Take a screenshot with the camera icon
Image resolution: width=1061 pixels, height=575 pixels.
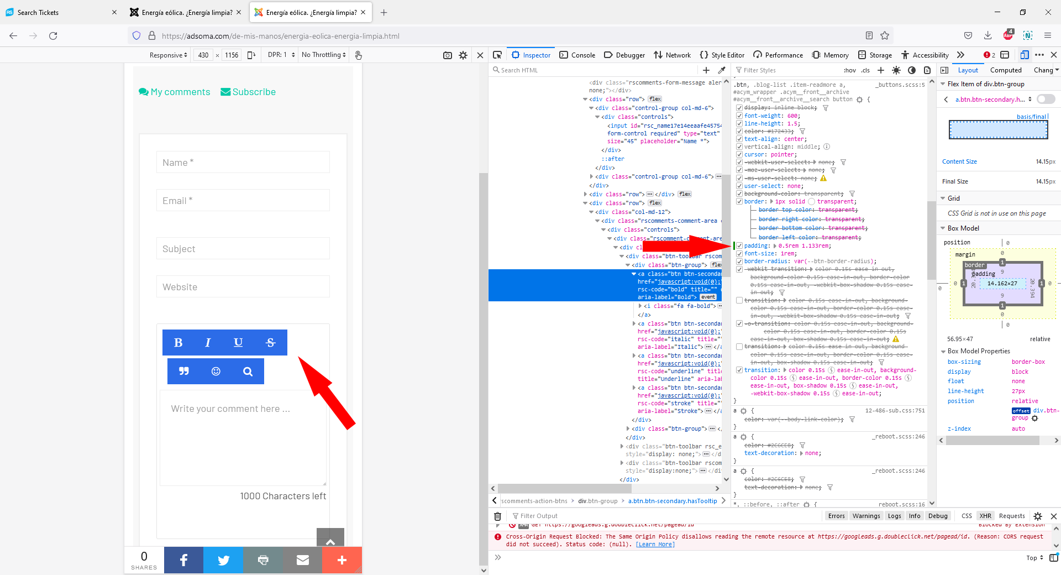point(448,55)
